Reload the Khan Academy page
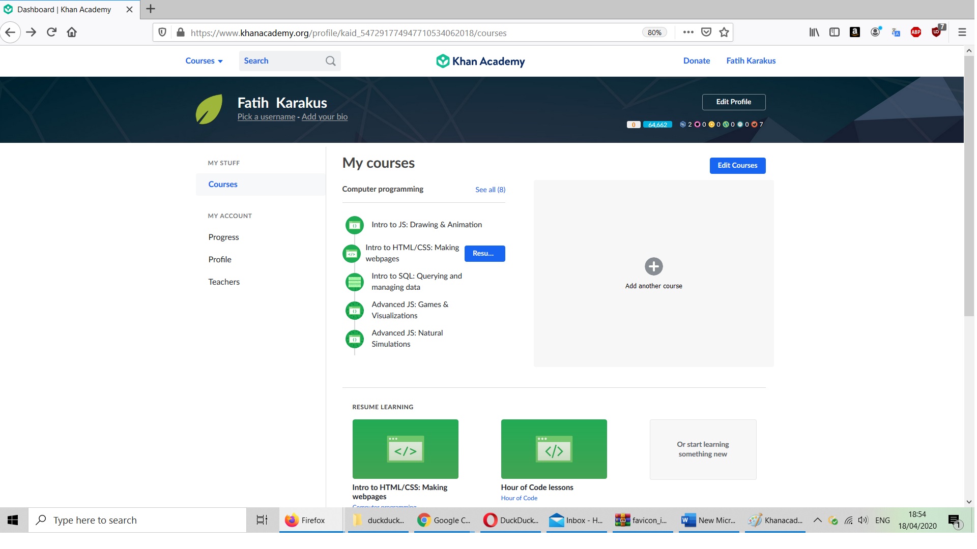Screen dimensions: 977x549 point(51,33)
